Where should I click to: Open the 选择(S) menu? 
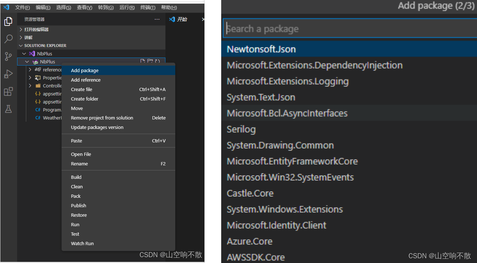(64, 8)
